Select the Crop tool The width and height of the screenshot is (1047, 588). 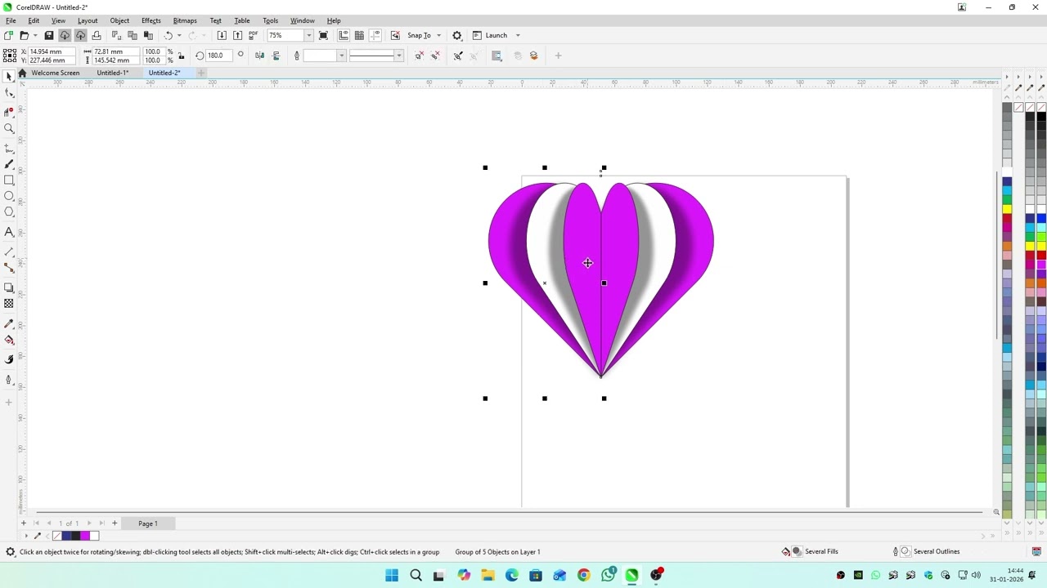(x=9, y=111)
